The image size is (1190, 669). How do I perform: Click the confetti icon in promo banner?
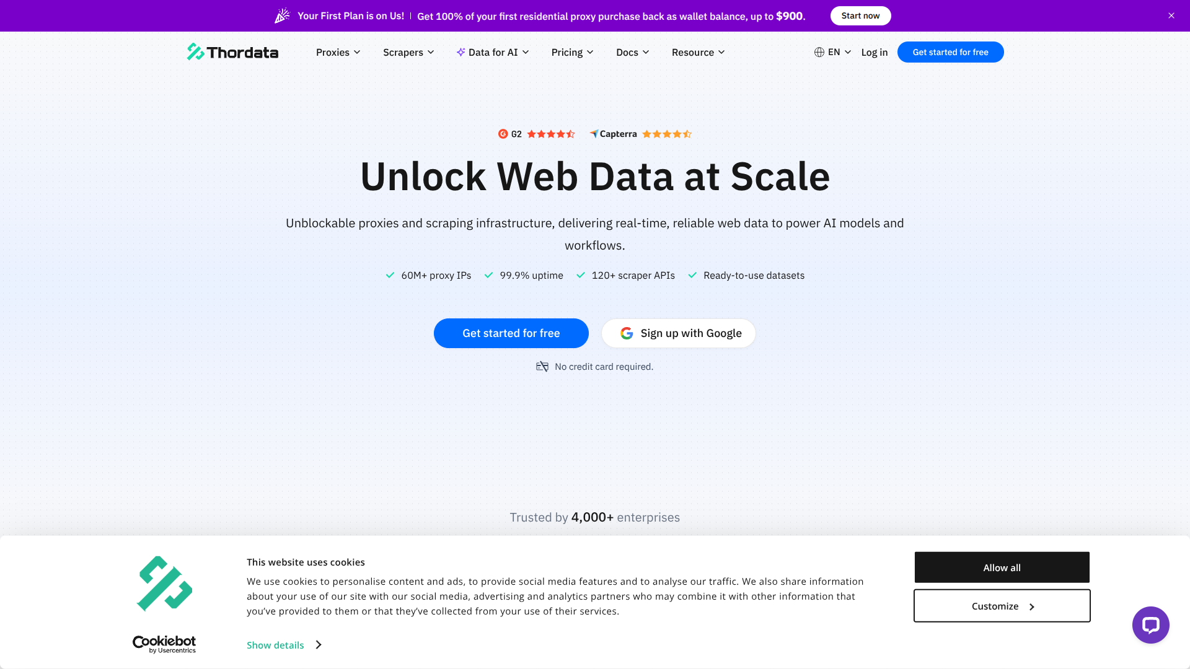[282, 15]
